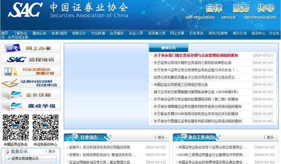The height and width of the screenshot is (164, 281).
Task: Open 会员在线注册 menu item
Action: click(18, 37)
